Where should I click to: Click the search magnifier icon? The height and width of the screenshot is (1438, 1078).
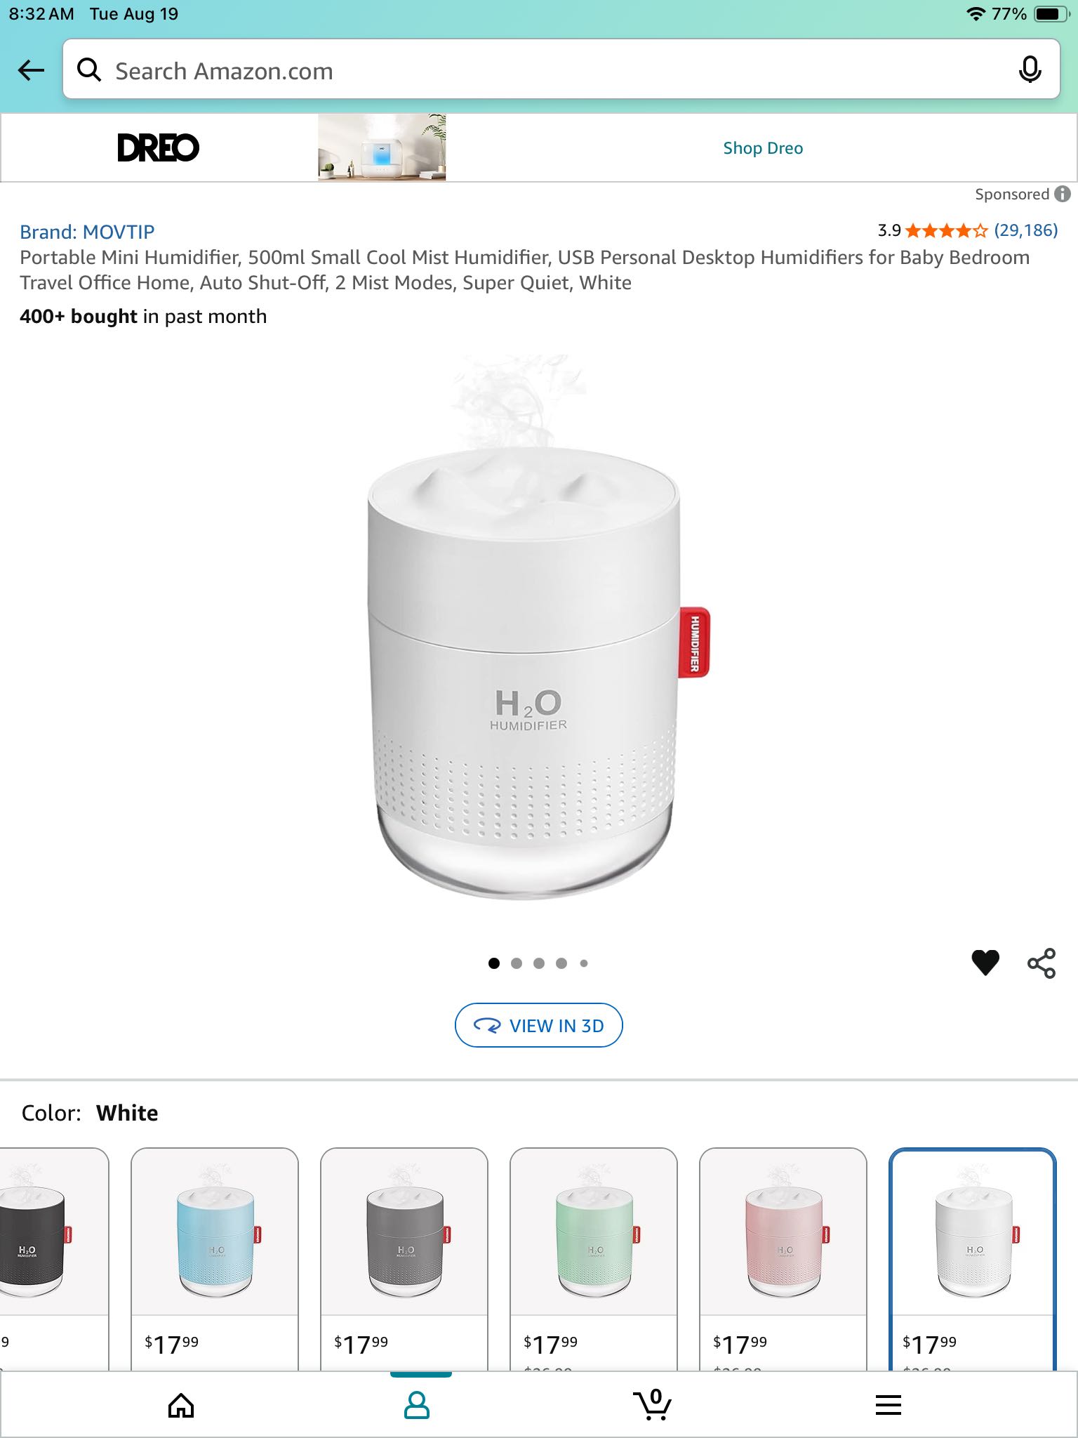[89, 70]
